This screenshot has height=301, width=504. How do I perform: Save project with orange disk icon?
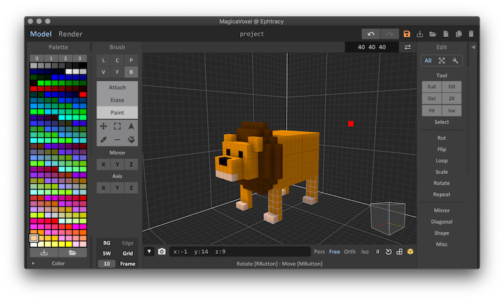point(407,34)
